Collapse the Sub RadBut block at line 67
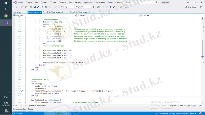 (25, 100)
